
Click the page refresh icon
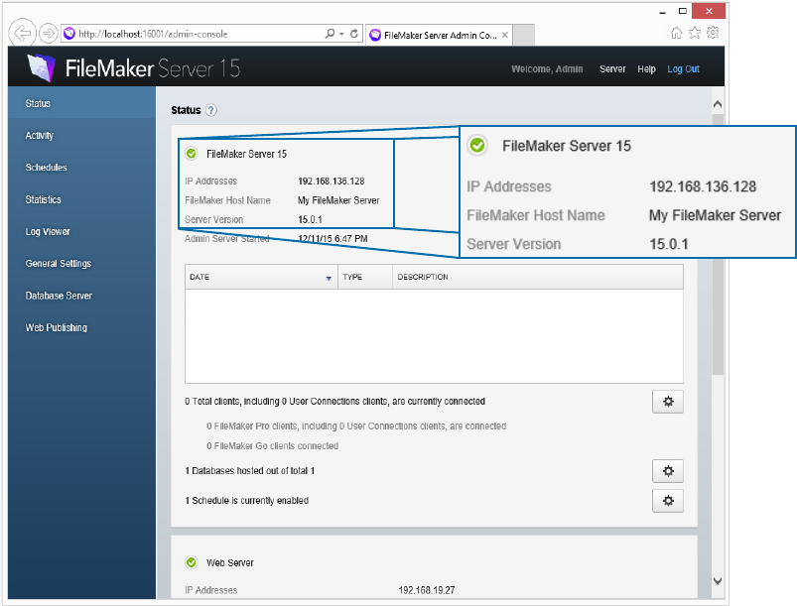coord(354,34)
